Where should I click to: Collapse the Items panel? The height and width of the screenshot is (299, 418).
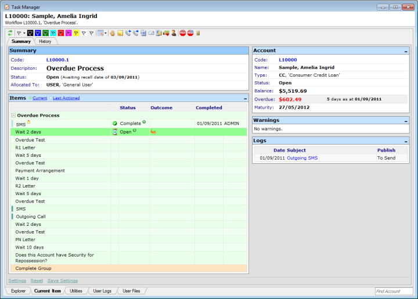245,99
